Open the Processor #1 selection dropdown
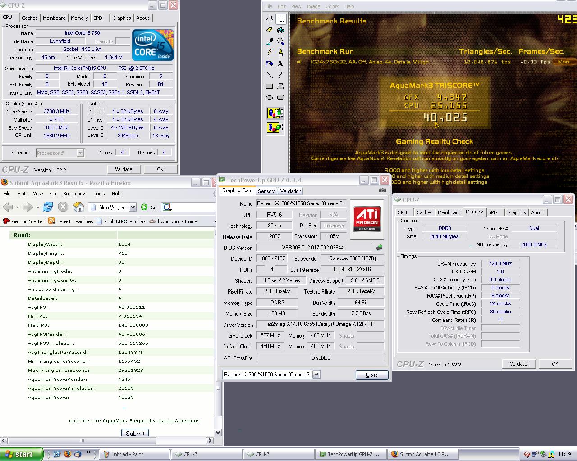Screen dimensions: 577x461 tap(80, 153)
